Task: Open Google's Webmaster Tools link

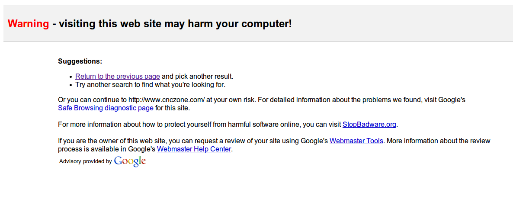Action: pyautogui.click(x=356, y=141)
